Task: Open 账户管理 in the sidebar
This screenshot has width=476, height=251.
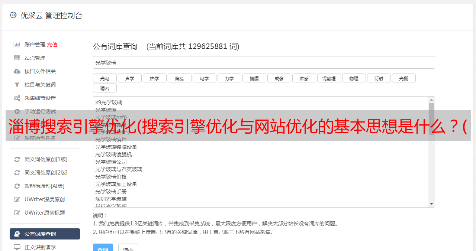Action: (35, 45)
